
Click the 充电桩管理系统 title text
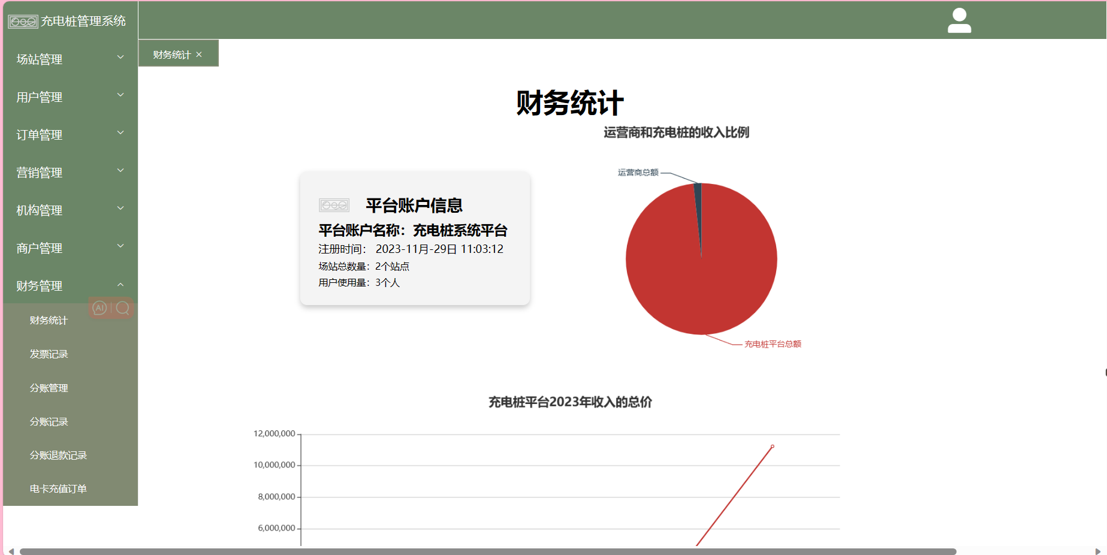coord(83,22)
